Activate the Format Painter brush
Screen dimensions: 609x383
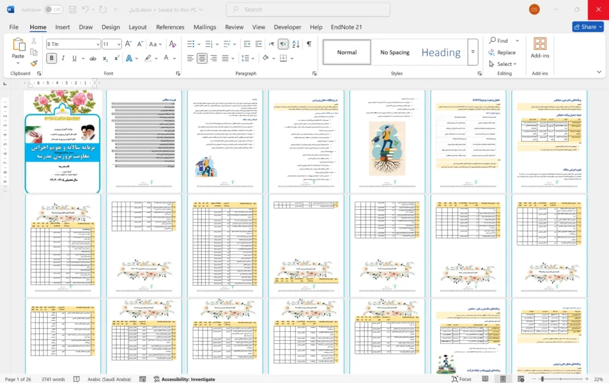pos(34,63)
